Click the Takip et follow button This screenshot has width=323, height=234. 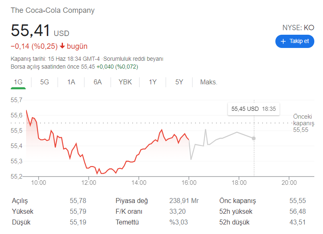(294, 41)
